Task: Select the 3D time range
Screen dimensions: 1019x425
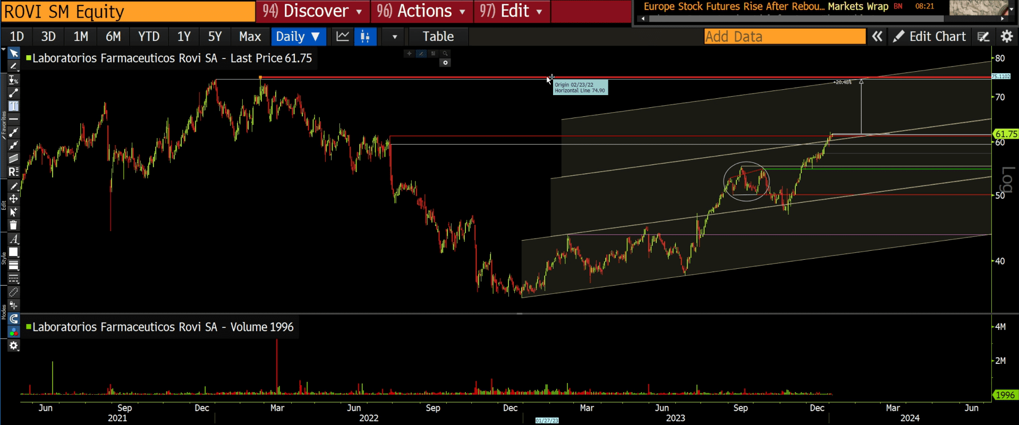Action: click(x=48, y=37)
